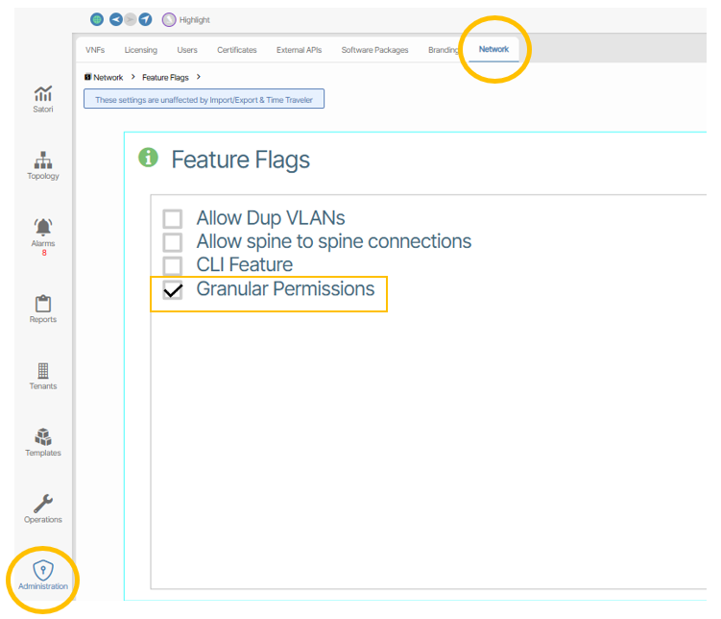Enable the Allow Dup VLANs checkbox
This screenshot has height=619, width=721.
tap(173, 218)
